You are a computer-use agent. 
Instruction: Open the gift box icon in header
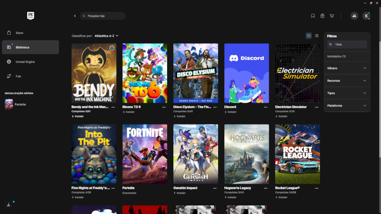coord(322,16)
